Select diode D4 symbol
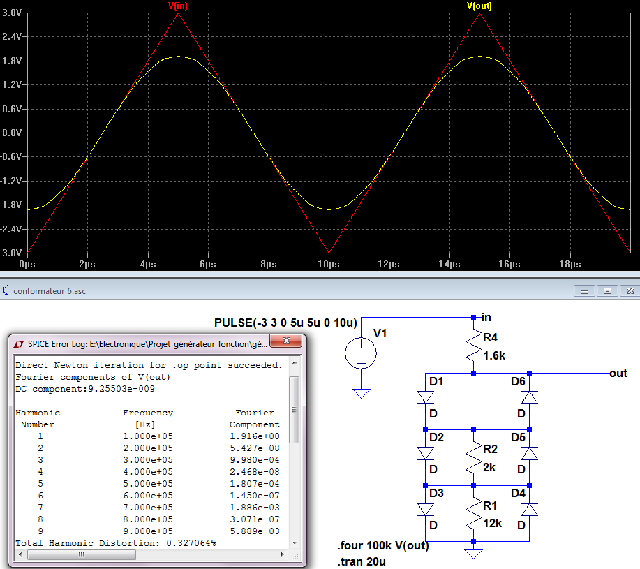Viewport: 640px width, 569px height. pyautogui.click(x=530, y=510)
